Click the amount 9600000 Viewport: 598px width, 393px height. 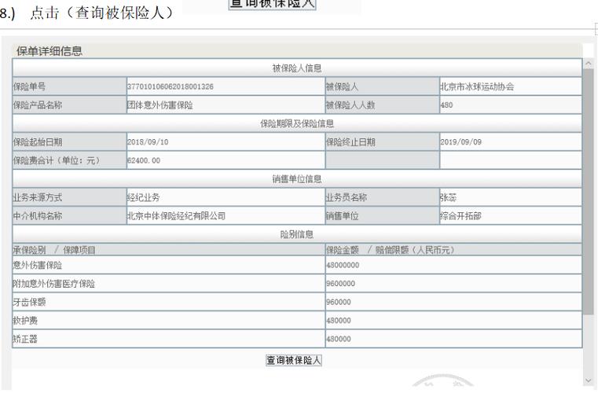pyautogui.click(x=340, y=284)
